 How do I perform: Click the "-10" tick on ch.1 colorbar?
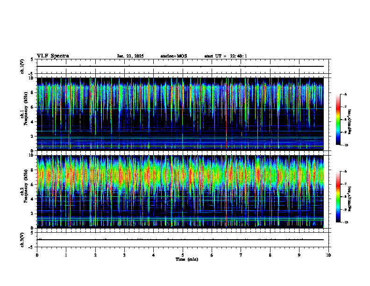tap(346, 145)
